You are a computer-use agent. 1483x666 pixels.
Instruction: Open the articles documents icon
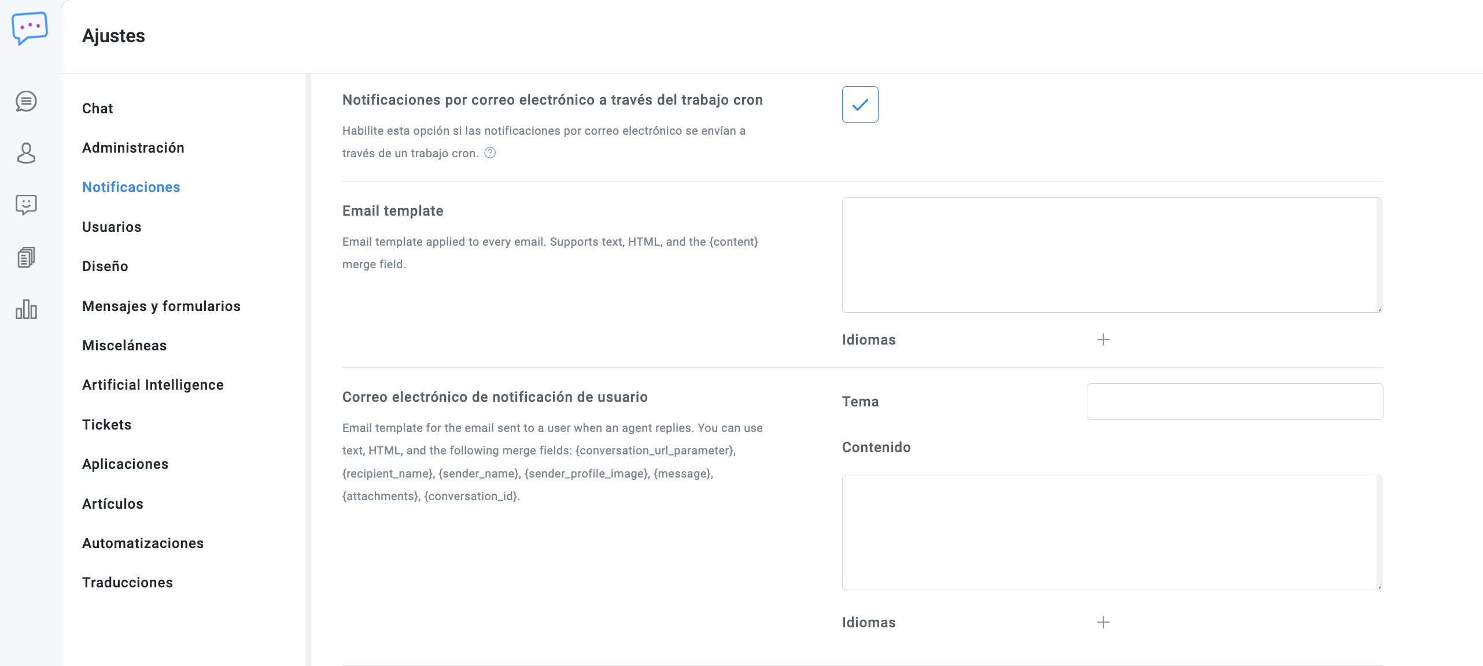tap(26, 257)
